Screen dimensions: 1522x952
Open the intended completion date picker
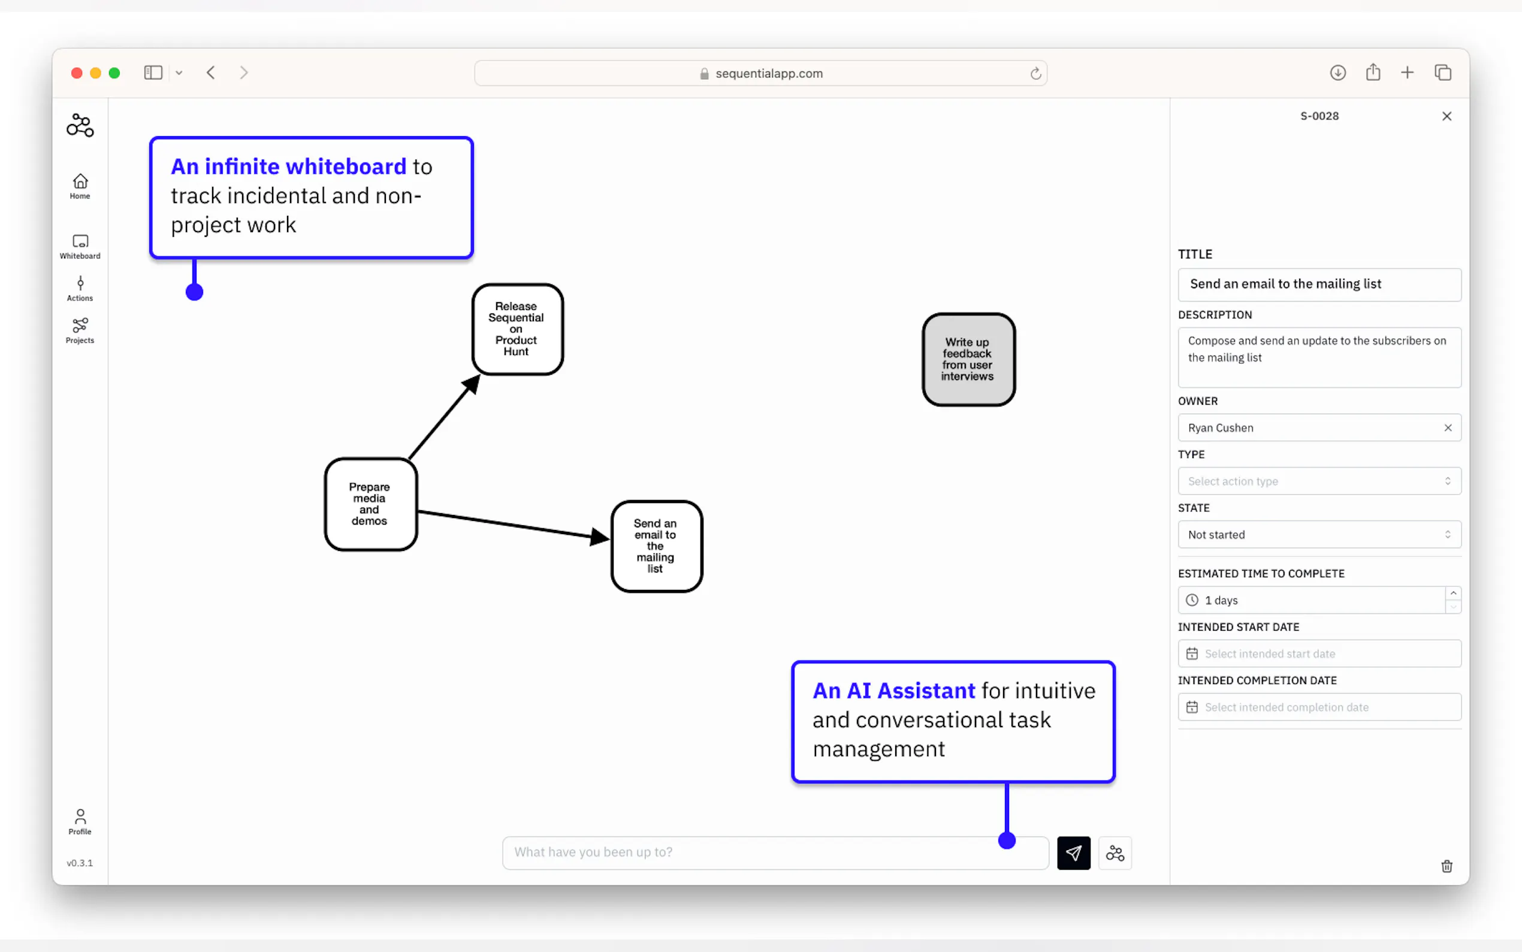(x=1319, y=707)
